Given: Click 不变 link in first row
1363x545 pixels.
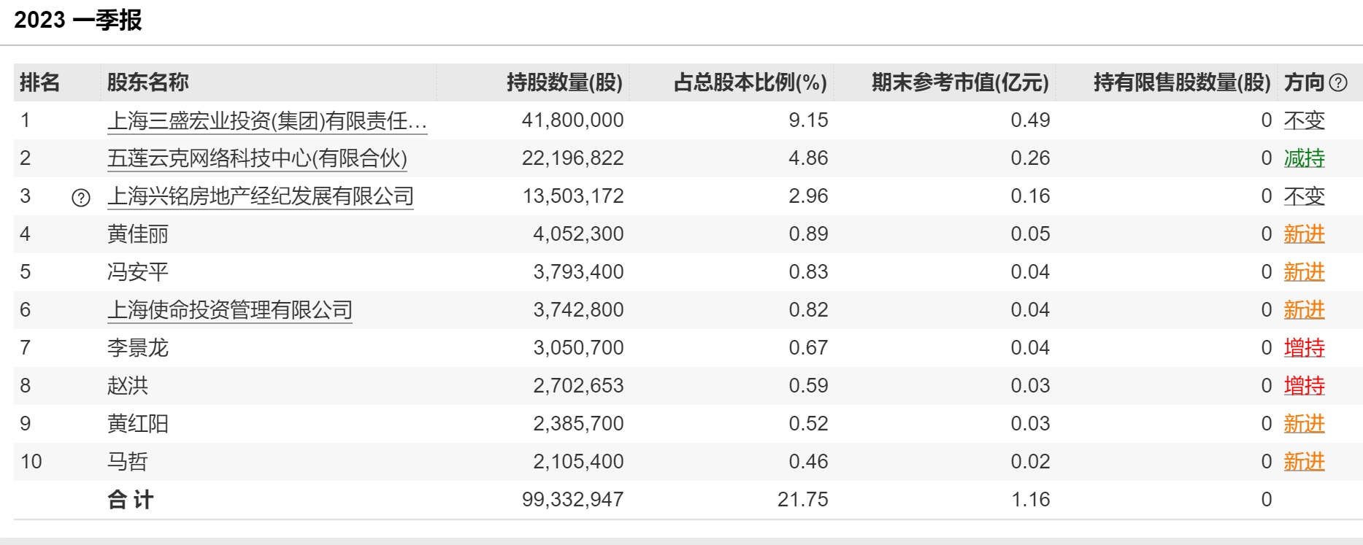Looking at the screenshot, I should [1304, 120].
